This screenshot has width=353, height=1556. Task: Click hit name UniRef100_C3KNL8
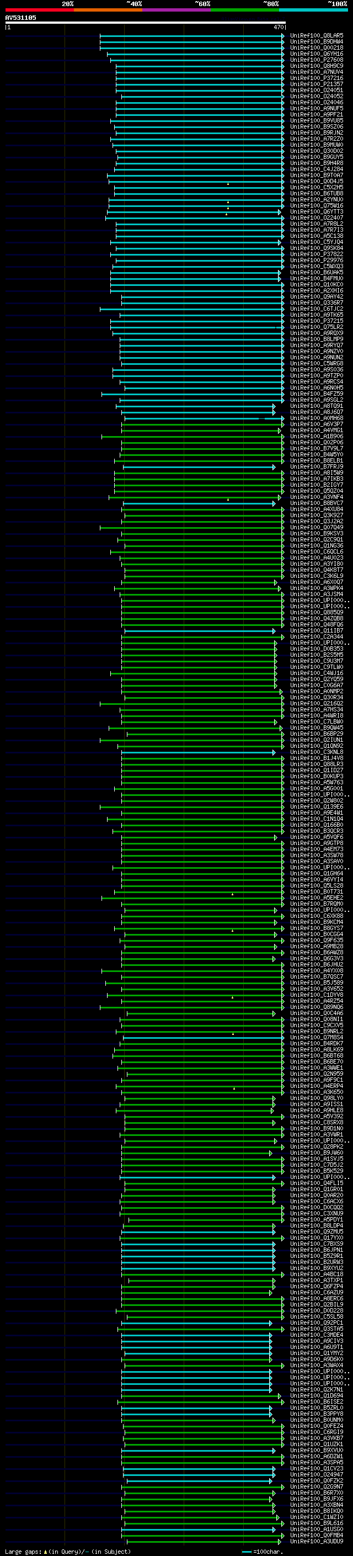[316, 752]
